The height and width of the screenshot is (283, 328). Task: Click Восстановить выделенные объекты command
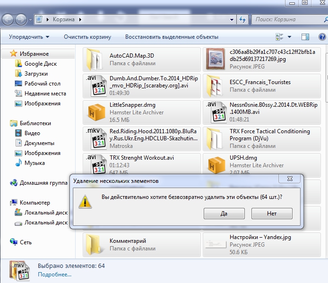172,37
